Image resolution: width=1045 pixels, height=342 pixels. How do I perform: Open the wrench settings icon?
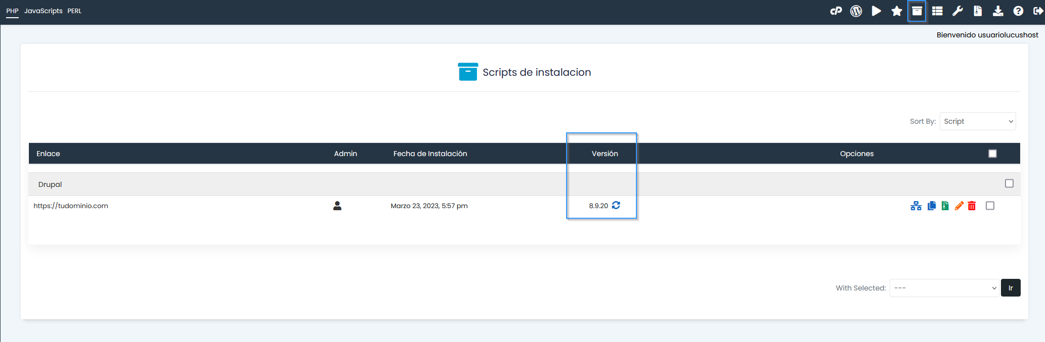pos(957,11)
